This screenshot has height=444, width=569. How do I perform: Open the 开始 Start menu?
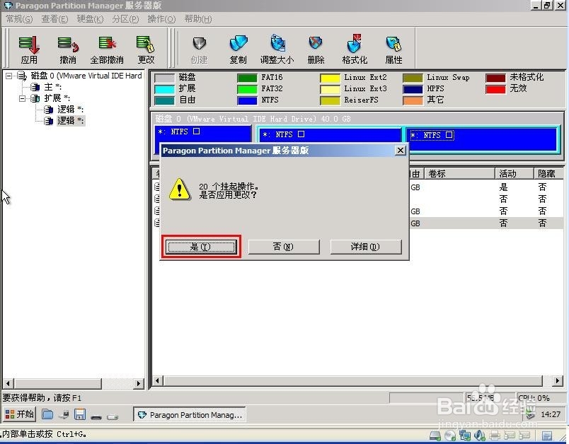tap(20, 414)
